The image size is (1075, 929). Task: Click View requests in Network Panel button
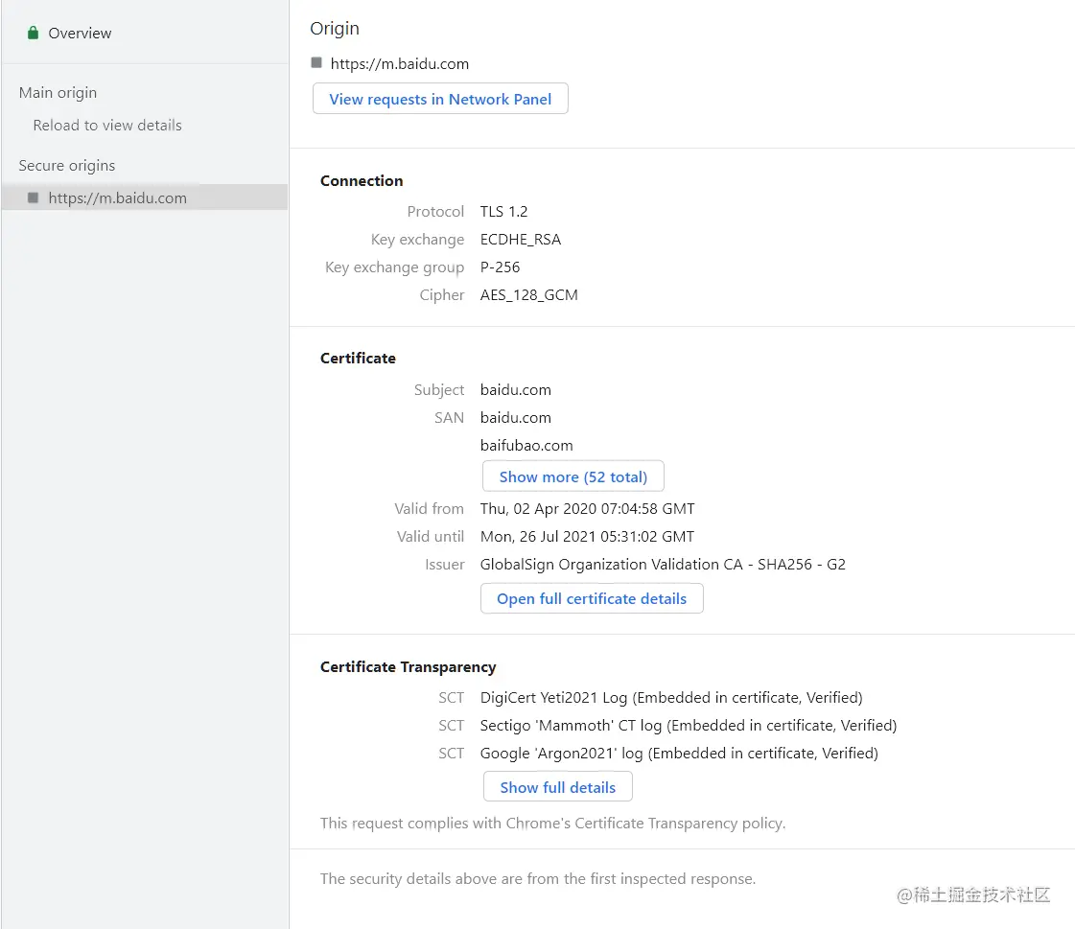click(x=440, y=99)
